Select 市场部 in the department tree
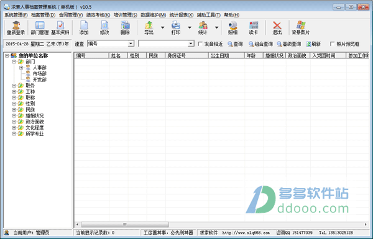Image resolution: width=373 pixels, height=239 pixels. click(x=39, y=74)
